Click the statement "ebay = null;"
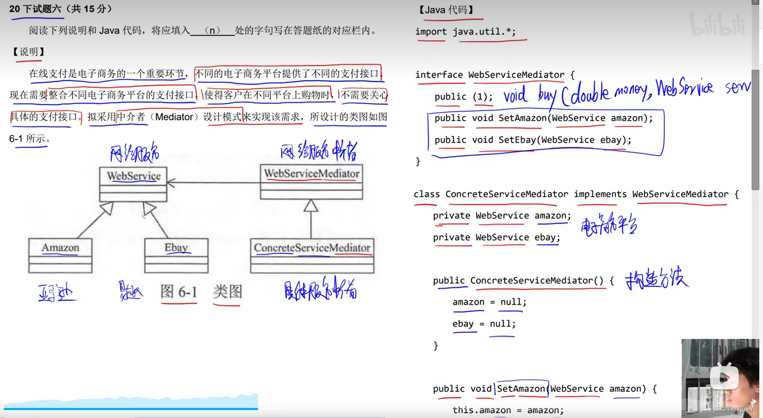The width and height of the screenshot is (763, 418). (484, 323)
